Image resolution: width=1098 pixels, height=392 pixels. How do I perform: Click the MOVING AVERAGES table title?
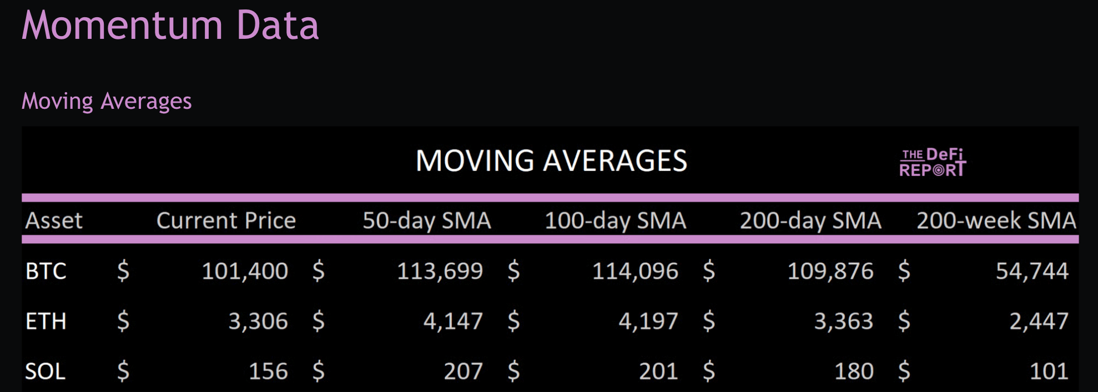pyautogui.click(x=551, y=161)
